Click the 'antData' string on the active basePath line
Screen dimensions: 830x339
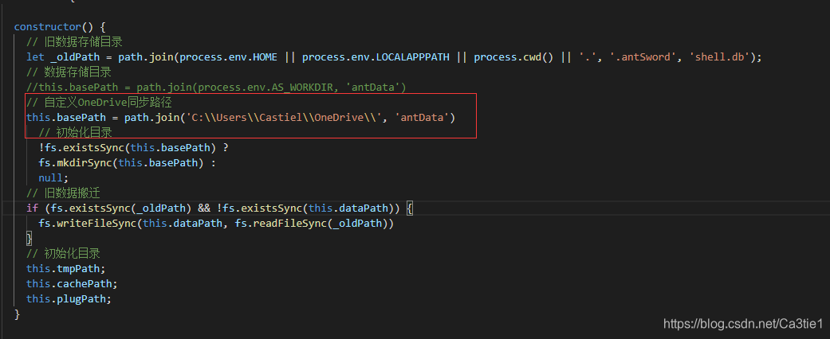pyautogui.click(x=422, y=118)
